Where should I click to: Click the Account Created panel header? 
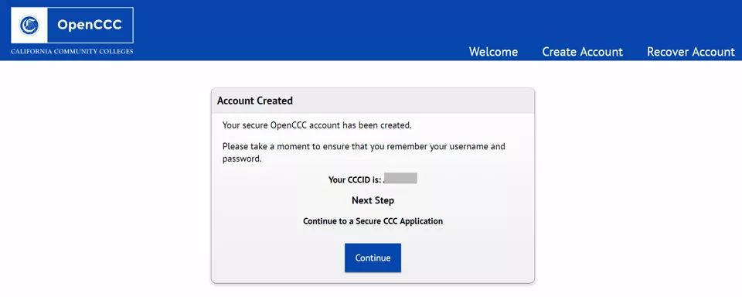373,101
